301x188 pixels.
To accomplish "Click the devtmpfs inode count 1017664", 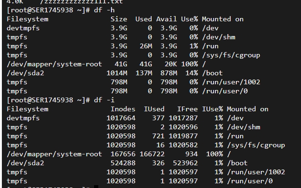I will [x=121, y=118].
